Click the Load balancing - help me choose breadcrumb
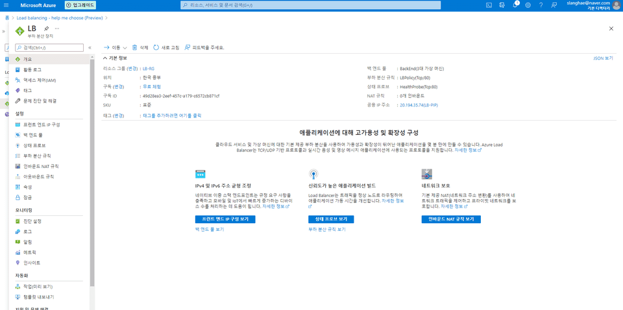 pos(60,18)
